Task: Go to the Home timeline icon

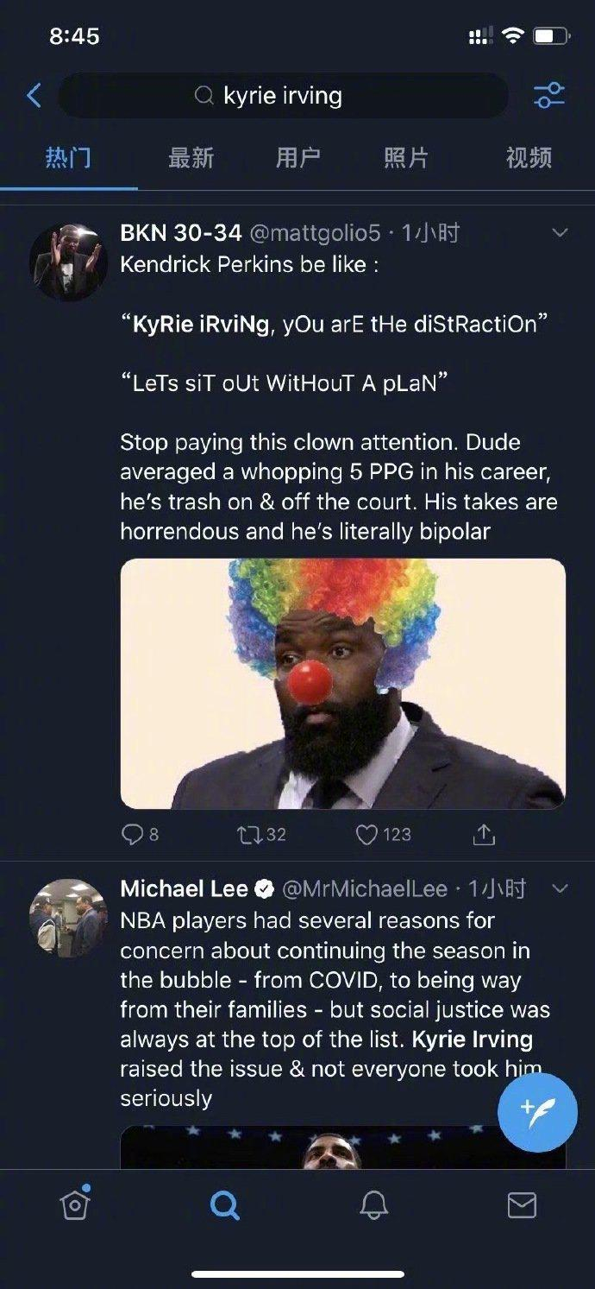Action: pos(75,1204)
